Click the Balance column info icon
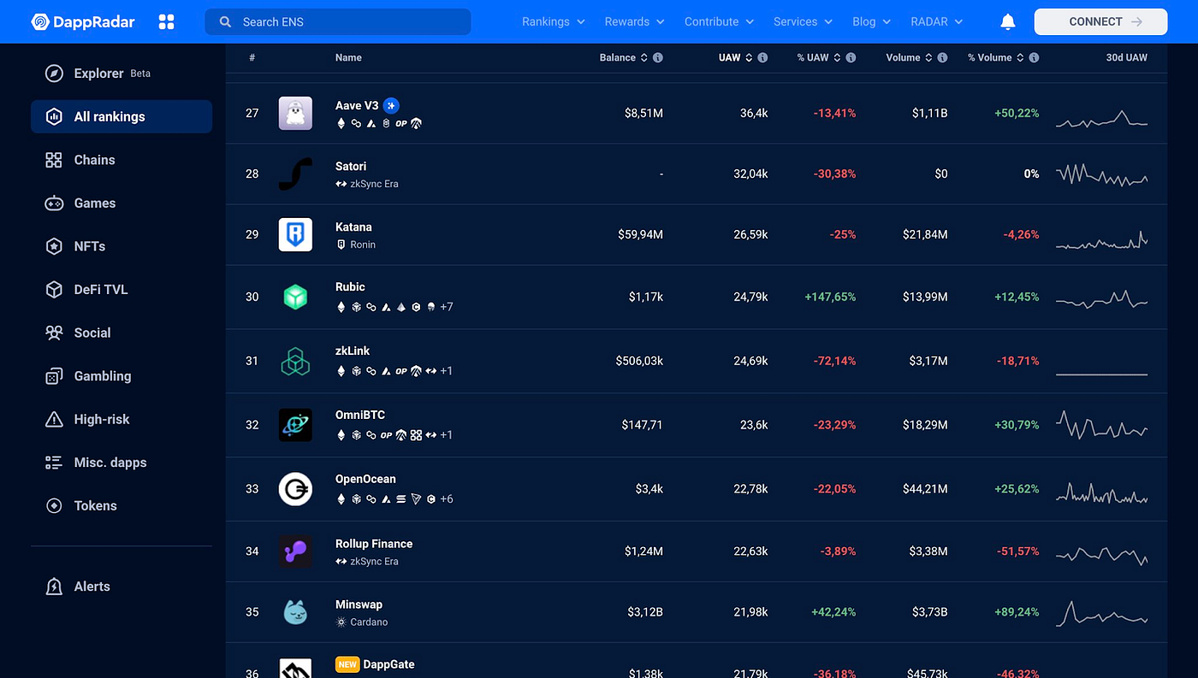 point(658,58)
